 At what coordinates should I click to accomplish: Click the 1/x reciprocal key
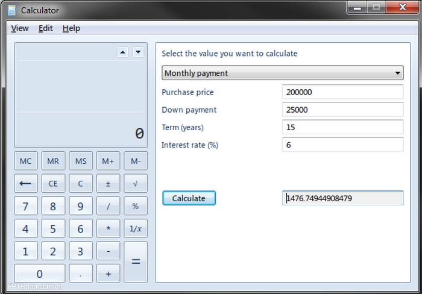[136, 229]
